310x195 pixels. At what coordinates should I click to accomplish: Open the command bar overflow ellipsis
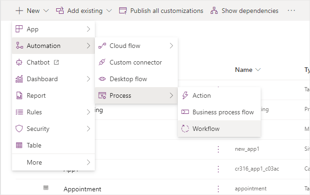point(291,10)
